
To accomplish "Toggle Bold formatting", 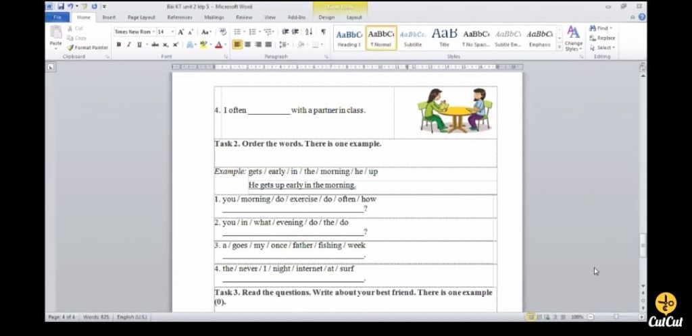I will [118, 45].
